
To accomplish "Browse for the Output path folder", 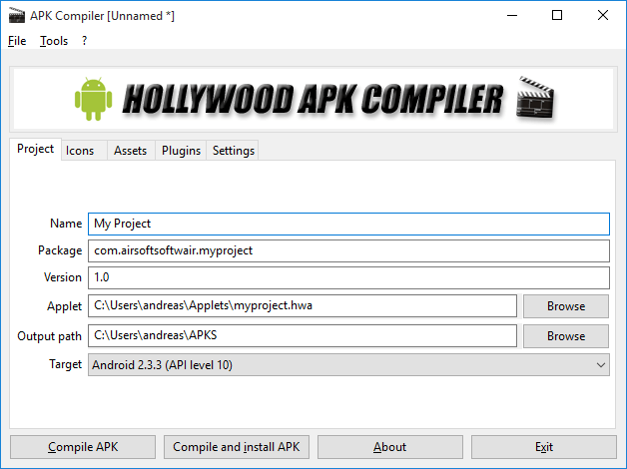I will (x=565, y=336).
